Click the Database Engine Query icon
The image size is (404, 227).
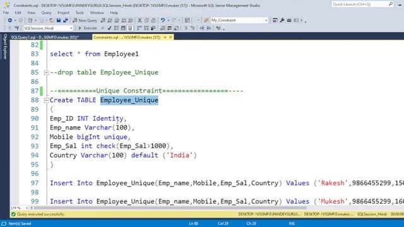point(103,20)
